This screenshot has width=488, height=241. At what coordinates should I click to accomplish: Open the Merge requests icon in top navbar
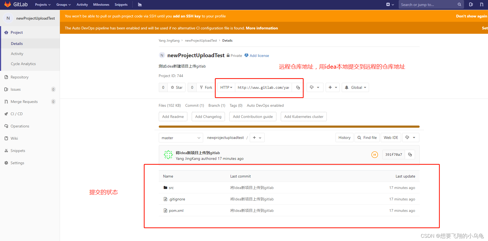tap(482, 4)
